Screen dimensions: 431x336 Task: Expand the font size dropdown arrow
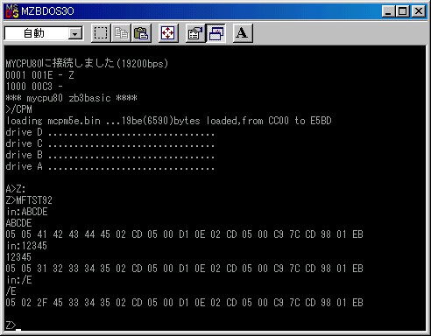point(75,34)
